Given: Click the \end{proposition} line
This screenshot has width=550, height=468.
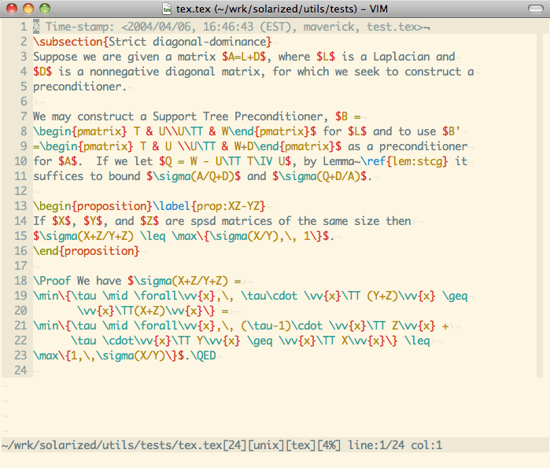Looking at the screenshot, I should [87, 251].
